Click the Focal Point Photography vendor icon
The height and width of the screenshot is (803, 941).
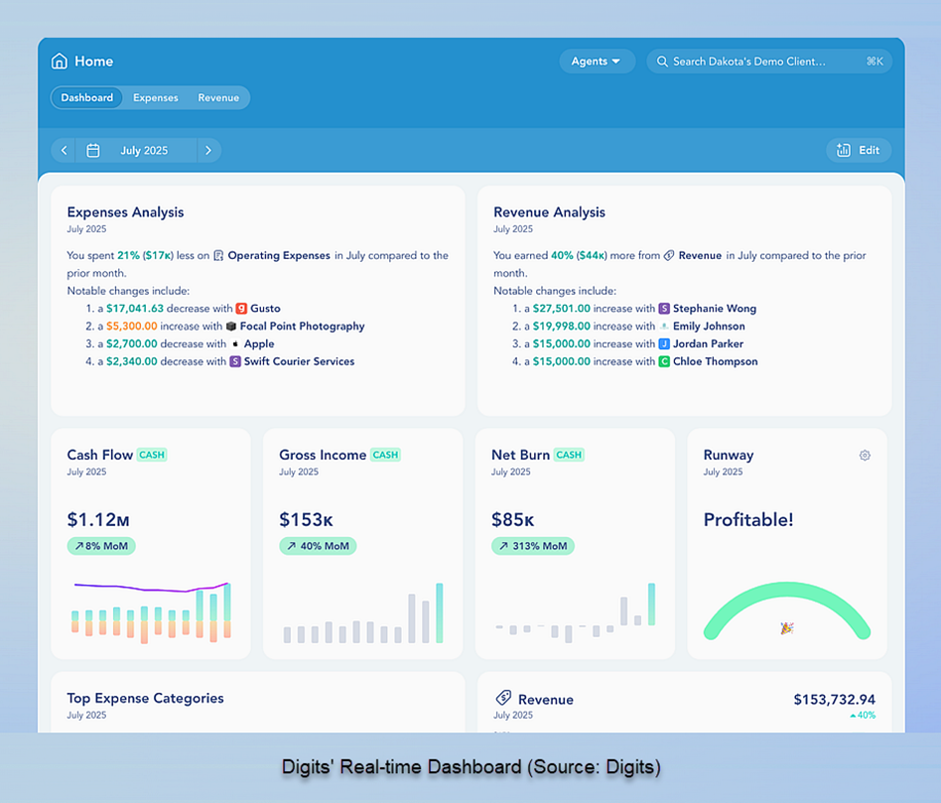[231, 327]
